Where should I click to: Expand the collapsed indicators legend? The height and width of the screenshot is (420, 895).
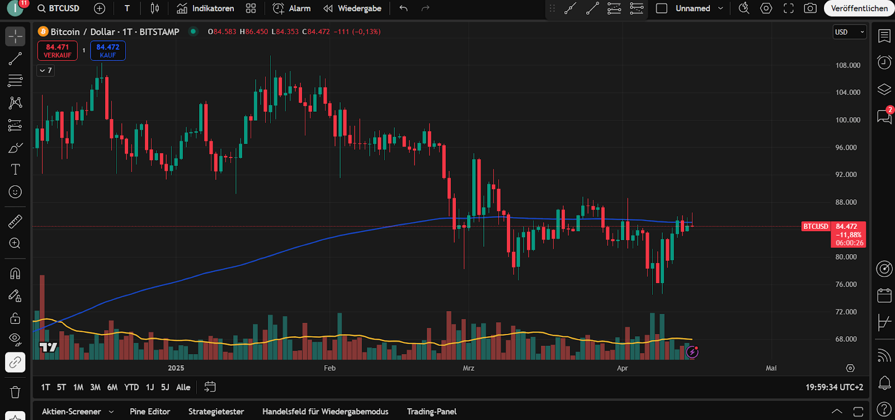coord(46,70)
